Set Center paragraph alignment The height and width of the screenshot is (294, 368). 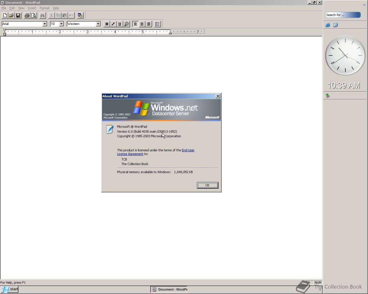click(142, 24)
